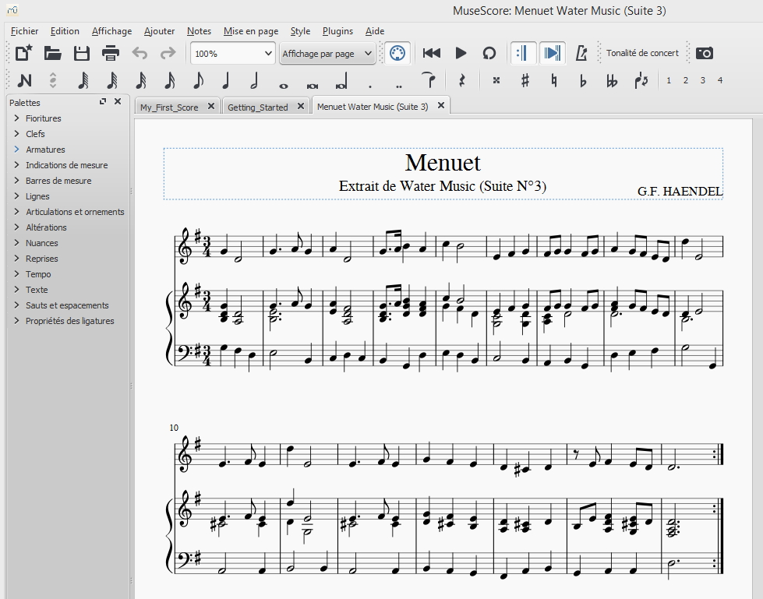Image resolution: width=763 pixels, height=599 pixels.
Task: Insert a rest using the rest icon
Action: click(x=463, y=80)
